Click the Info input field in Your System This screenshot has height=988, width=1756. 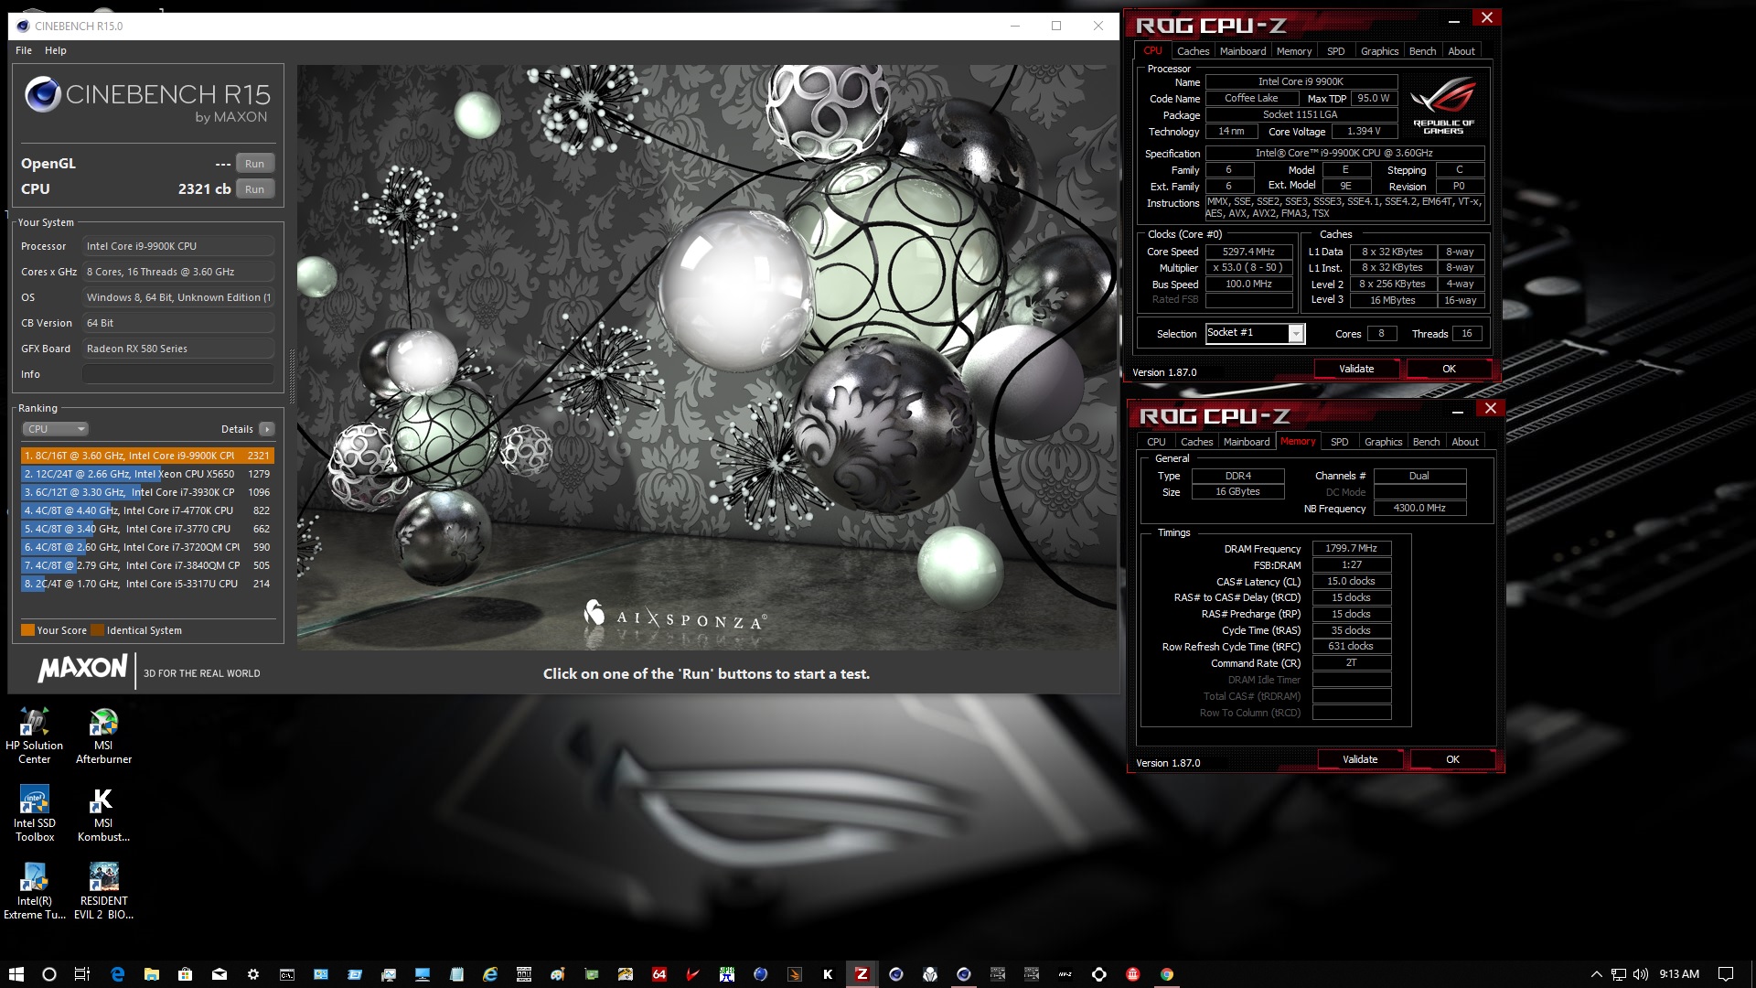178,374
